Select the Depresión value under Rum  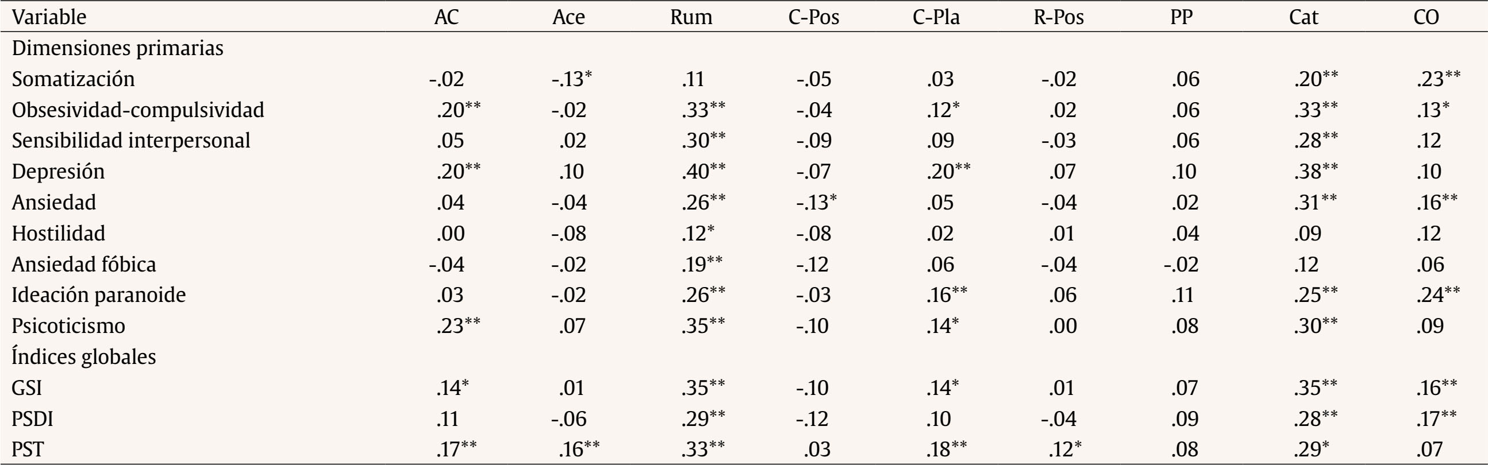pyautogui.click(x=702, y=171)
